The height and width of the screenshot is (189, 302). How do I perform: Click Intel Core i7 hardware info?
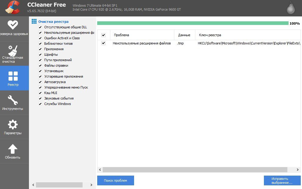127,9
